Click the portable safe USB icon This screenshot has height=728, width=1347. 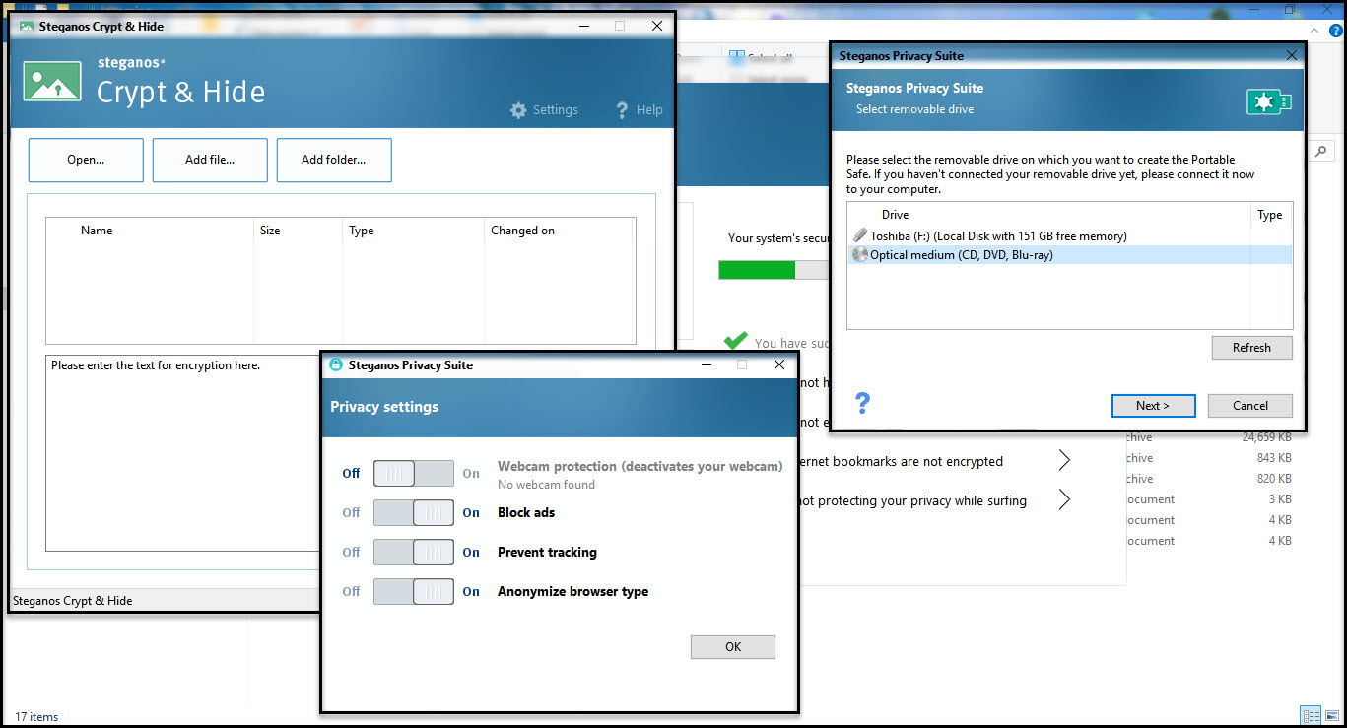pyautogui.click(x=1269, y=101)
